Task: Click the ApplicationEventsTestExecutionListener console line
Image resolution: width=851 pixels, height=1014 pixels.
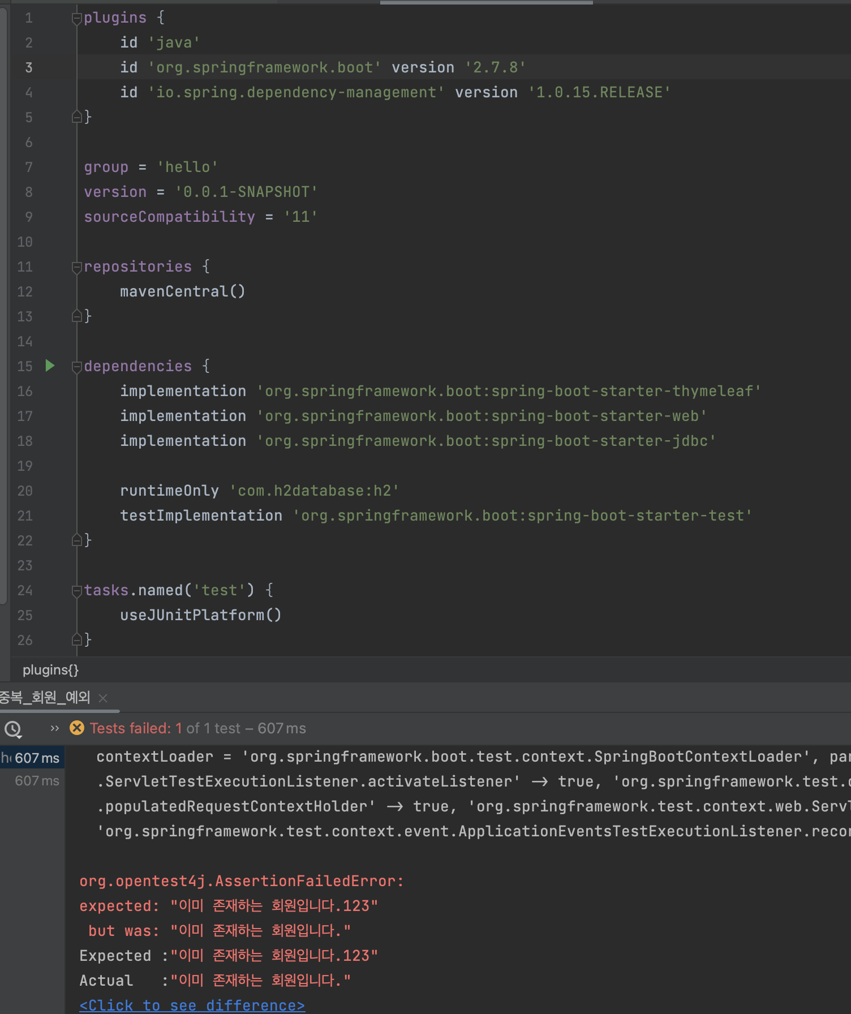Action: tap(473, 831)
